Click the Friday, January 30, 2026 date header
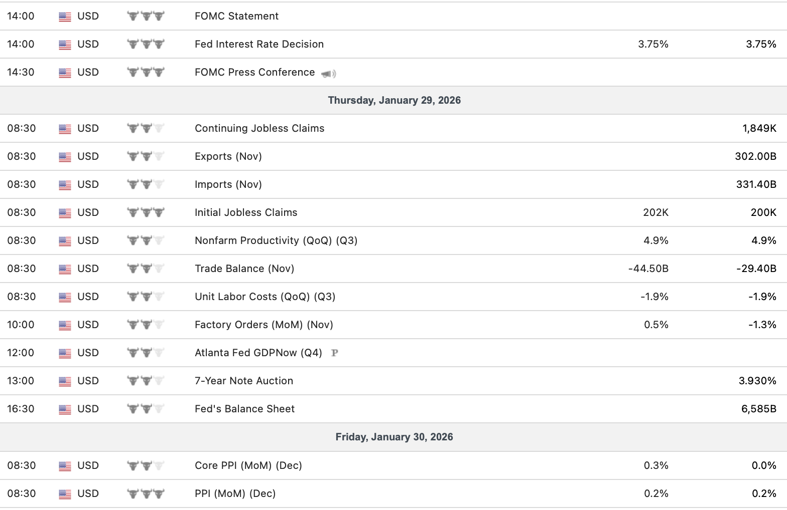Image resolution: width=787 pixels, height=510 pixels. pyautogui.click(x=394, y=437)
